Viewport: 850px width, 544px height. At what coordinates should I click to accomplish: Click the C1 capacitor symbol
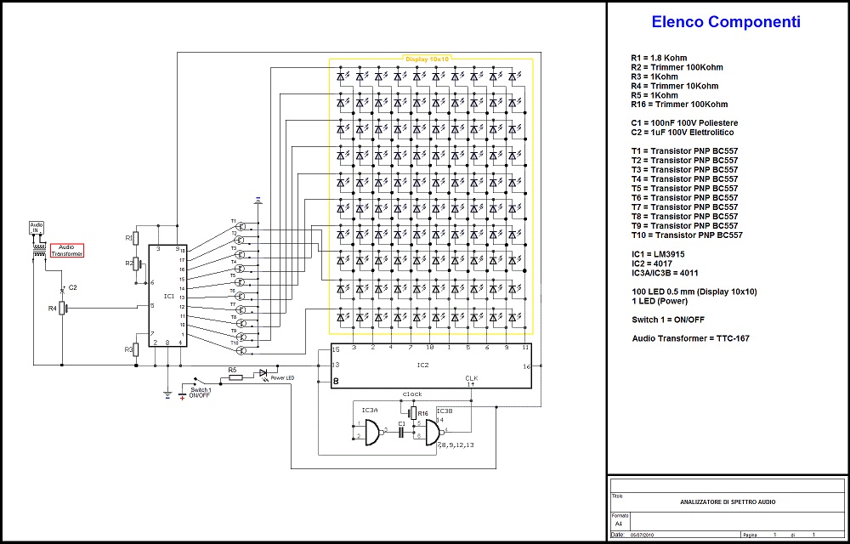pyautogui.click(x=401, y=432)
